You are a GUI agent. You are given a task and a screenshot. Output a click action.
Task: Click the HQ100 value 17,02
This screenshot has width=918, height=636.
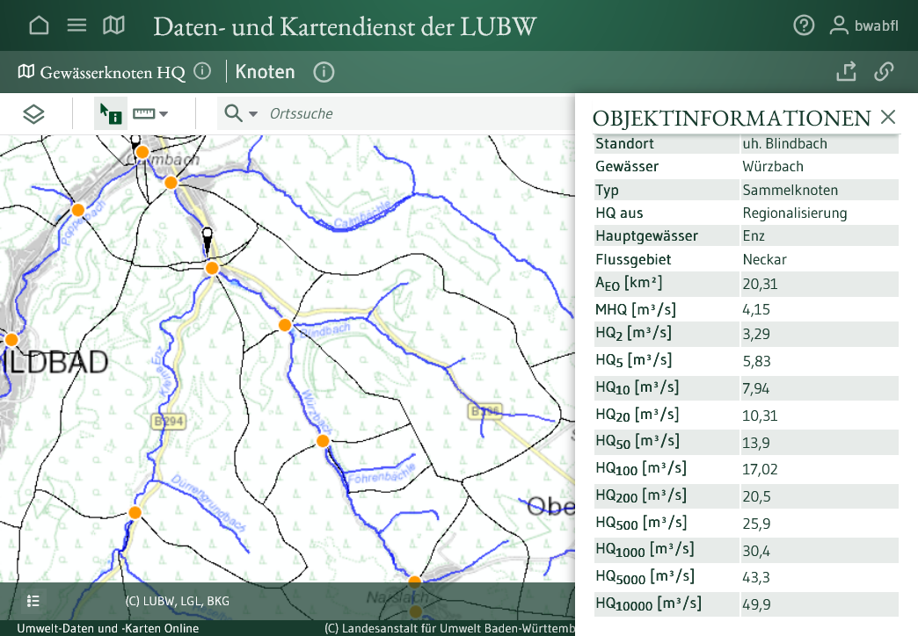[760, 469]
